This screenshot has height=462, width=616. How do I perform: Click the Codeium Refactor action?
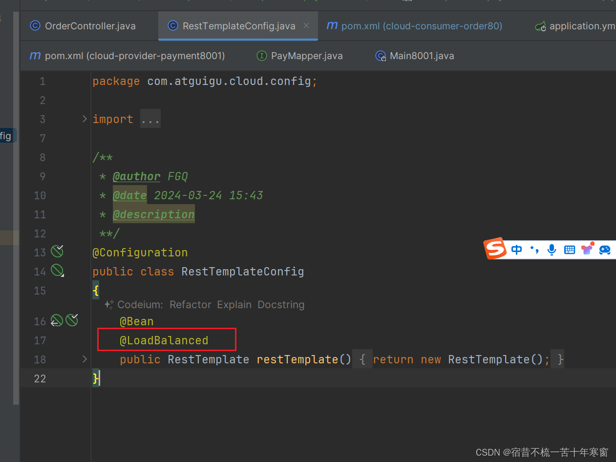[190, 304]
